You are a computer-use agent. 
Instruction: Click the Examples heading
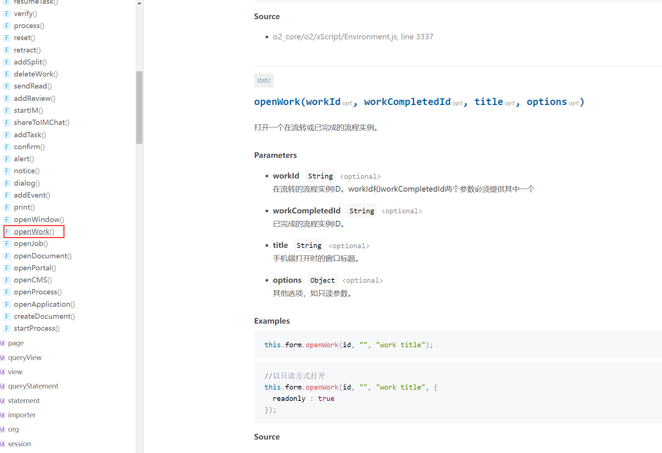[272, 321]
